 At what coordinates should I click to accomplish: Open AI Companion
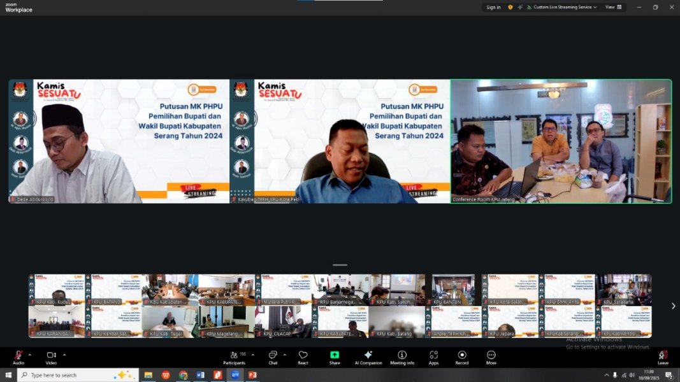coord(368,356)
